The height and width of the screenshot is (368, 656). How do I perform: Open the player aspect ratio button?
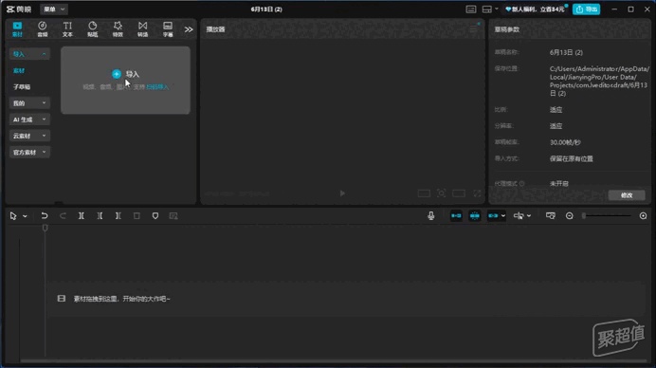tap(459, 193)
